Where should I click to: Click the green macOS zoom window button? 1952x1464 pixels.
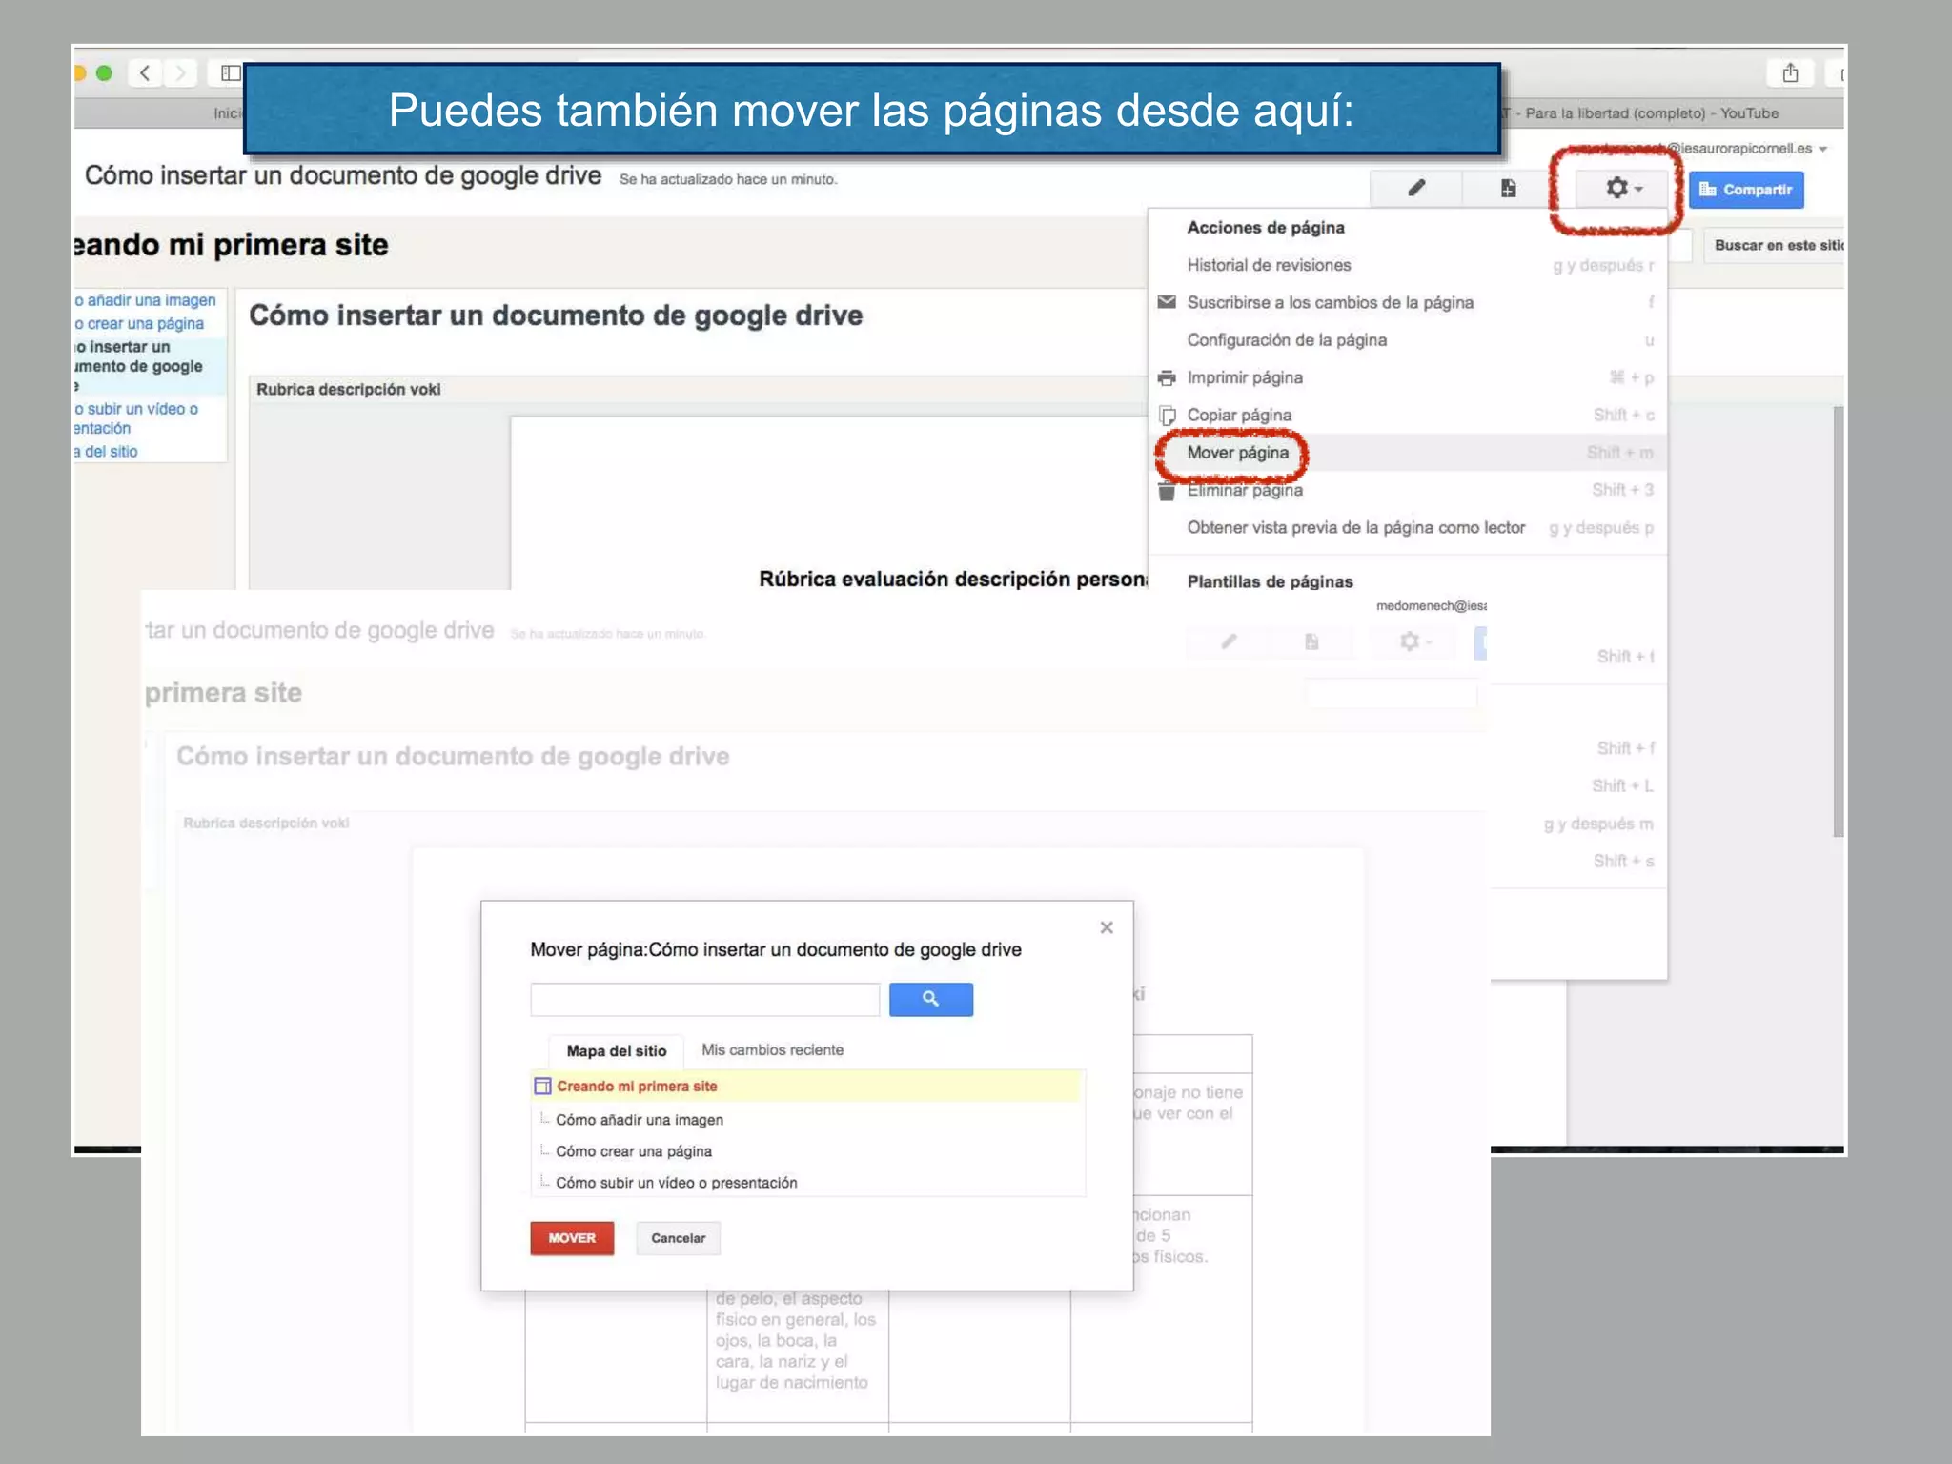[105, 72]
